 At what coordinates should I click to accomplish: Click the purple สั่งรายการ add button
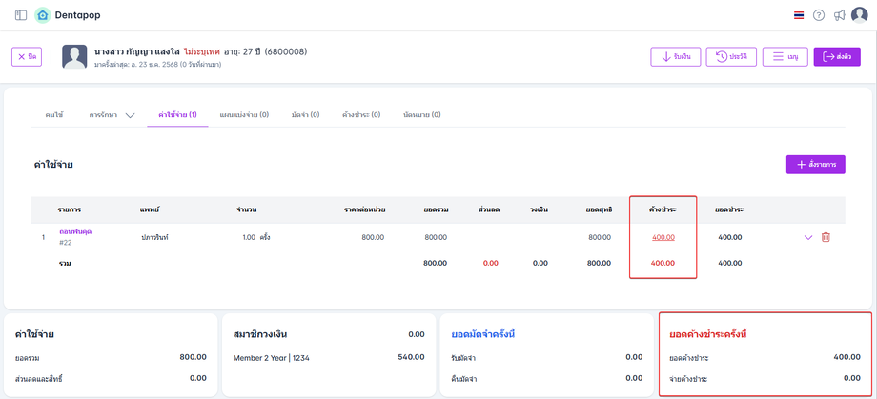[815, 165]
